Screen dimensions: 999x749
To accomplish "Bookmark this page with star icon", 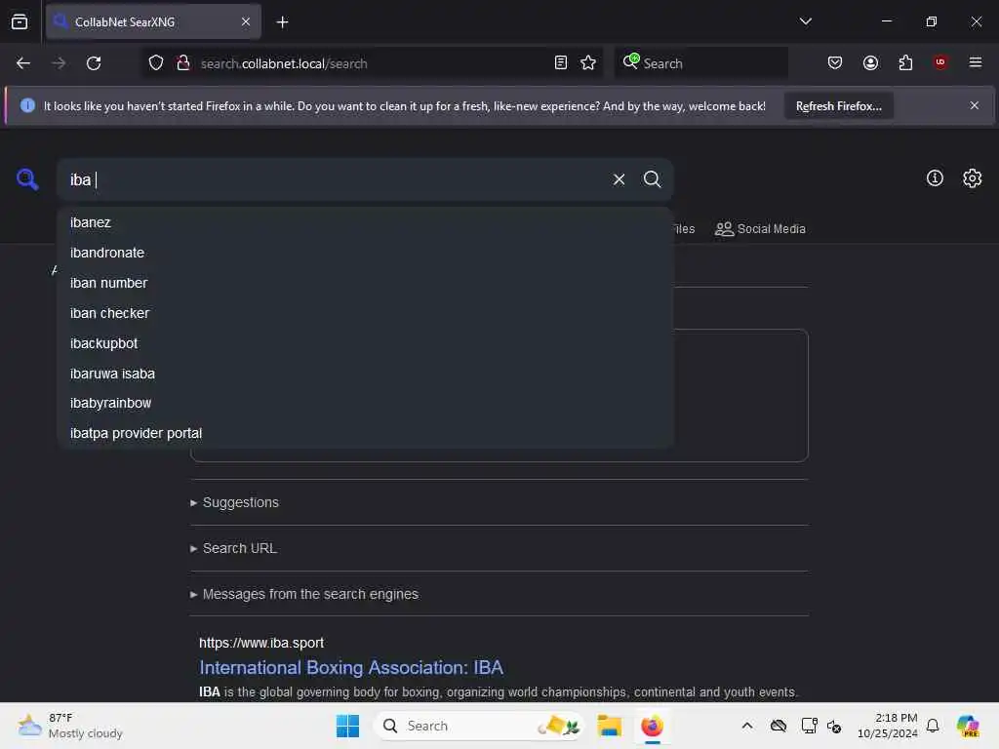I will pos(588,63).
